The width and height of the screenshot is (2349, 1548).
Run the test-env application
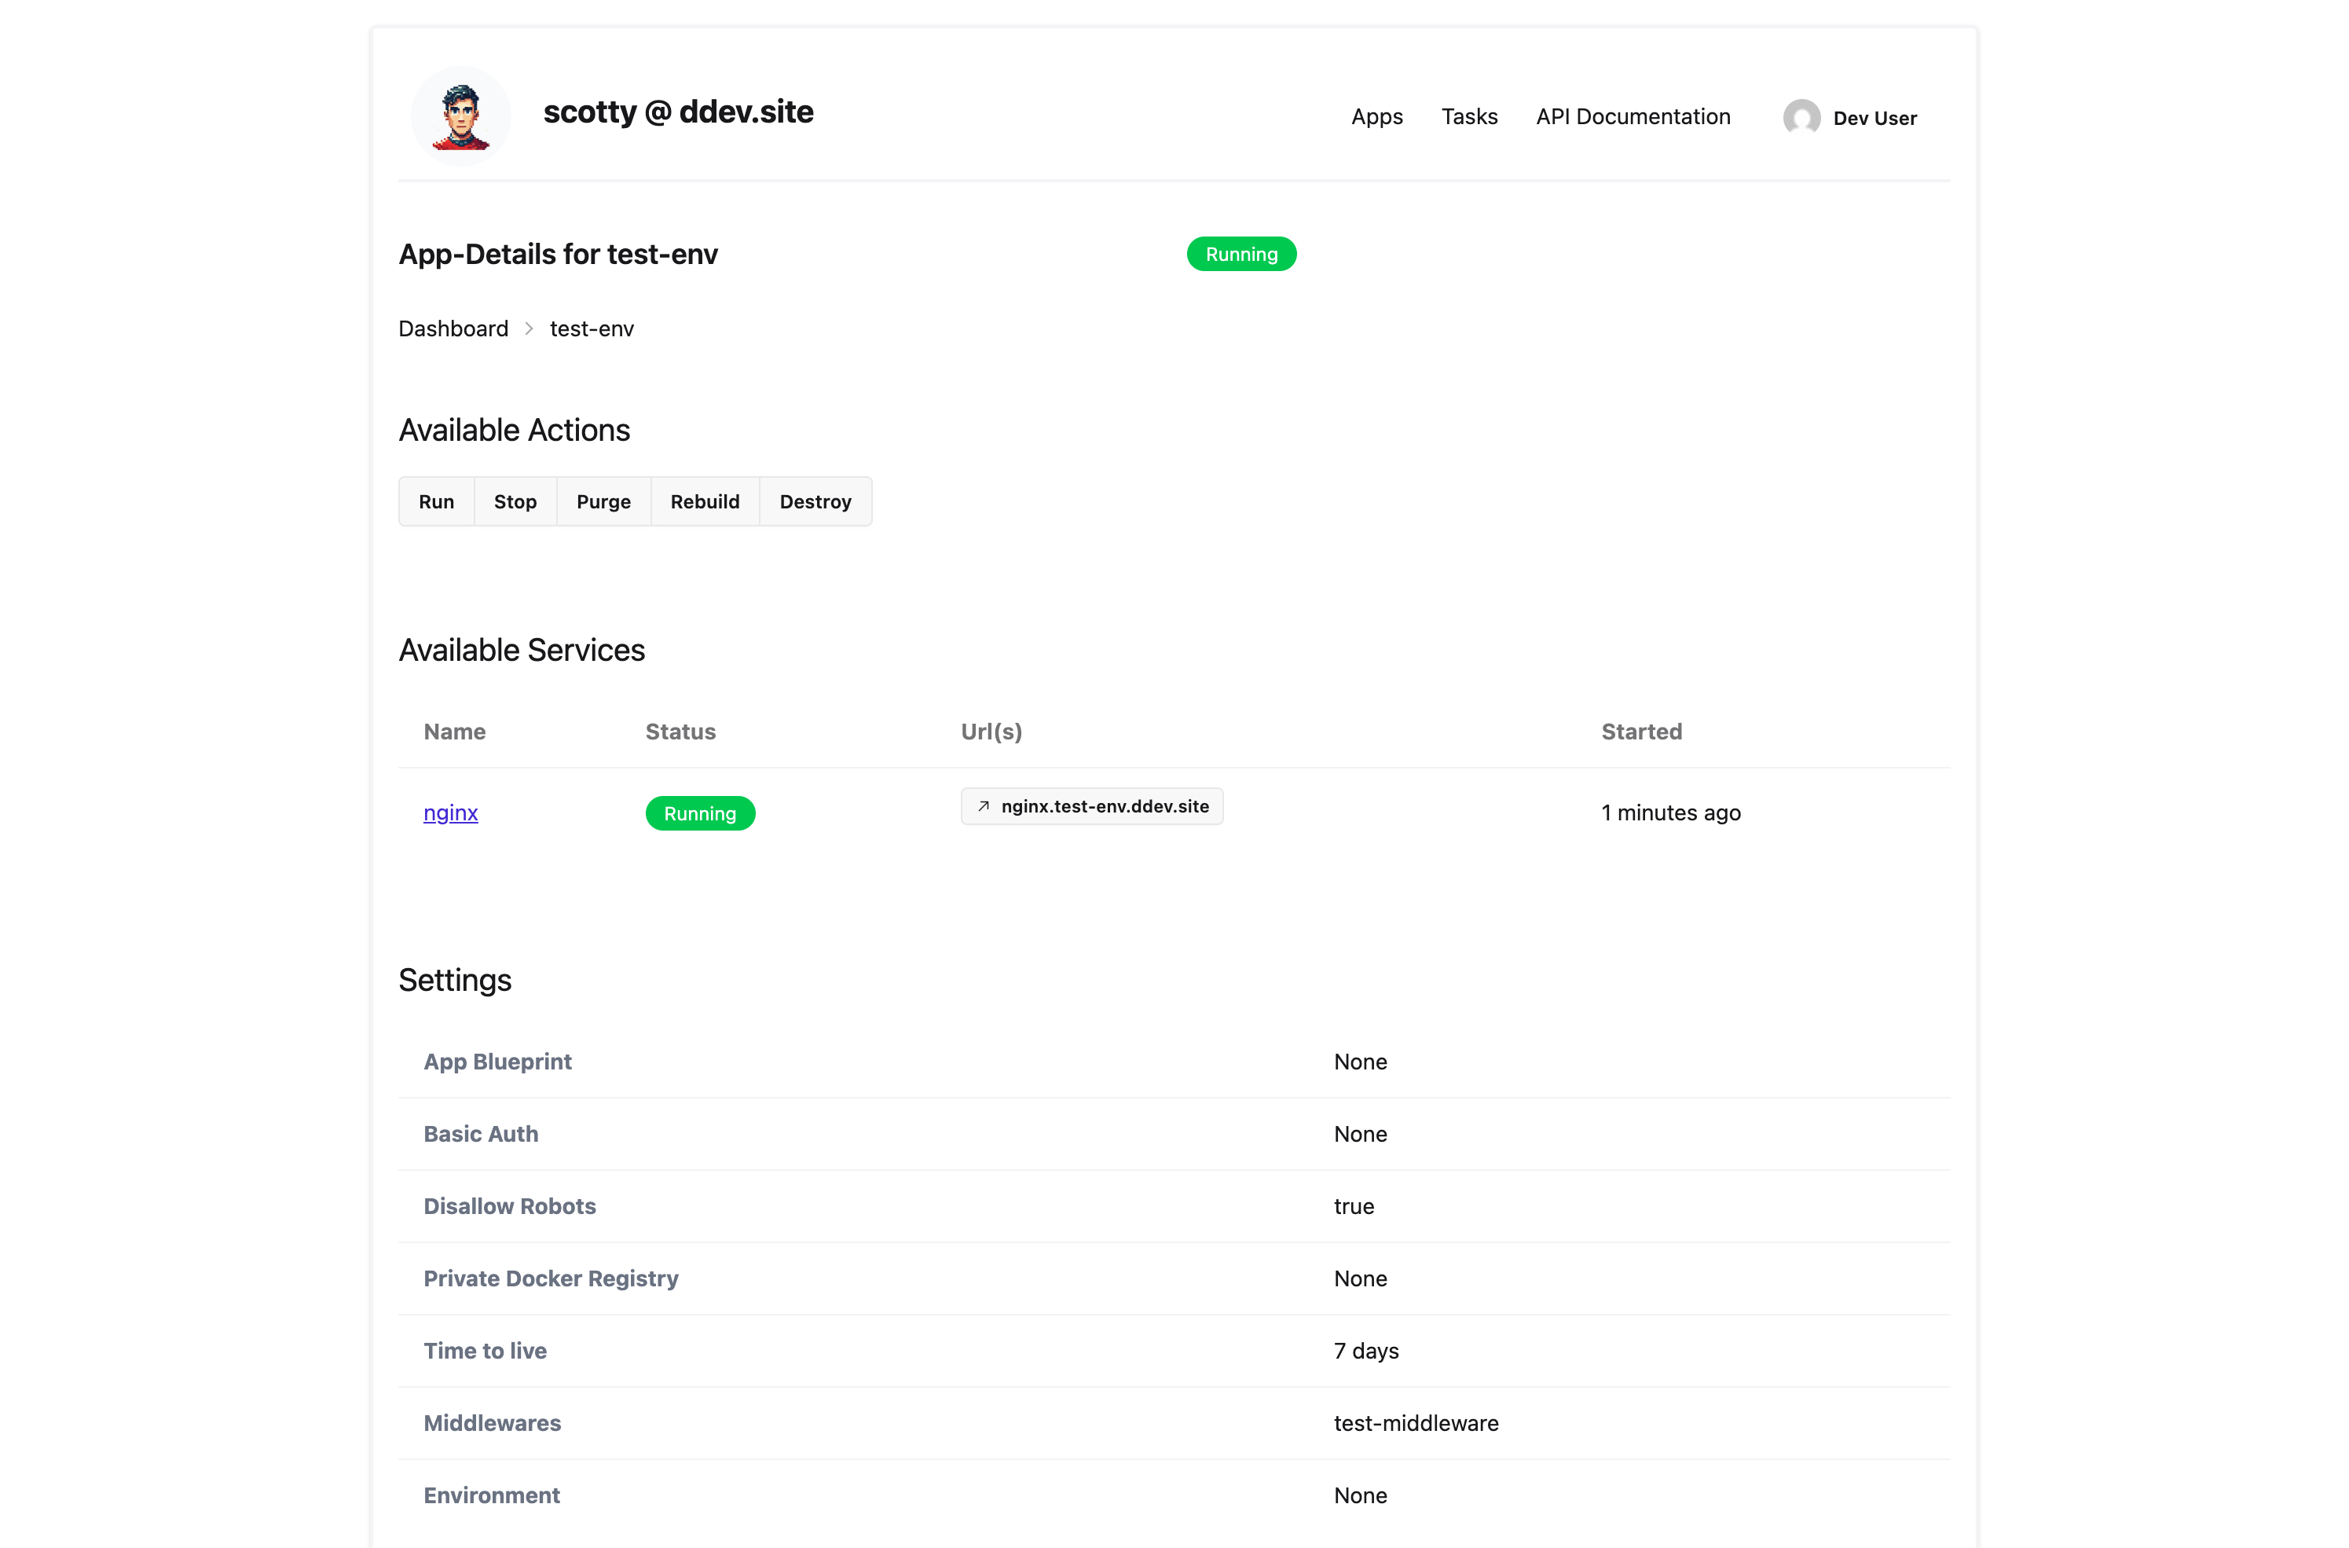pyautogui.click(x=436, y=501)
